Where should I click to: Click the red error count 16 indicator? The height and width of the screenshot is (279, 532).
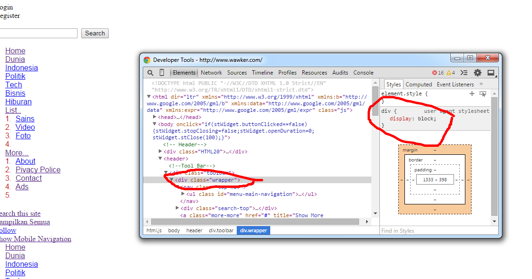coord(438,73)
